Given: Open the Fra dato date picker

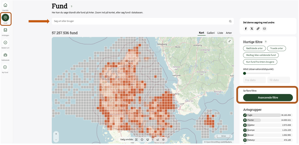Looking at the screenshot, I should pyautogui.click(x=254, y=80).
